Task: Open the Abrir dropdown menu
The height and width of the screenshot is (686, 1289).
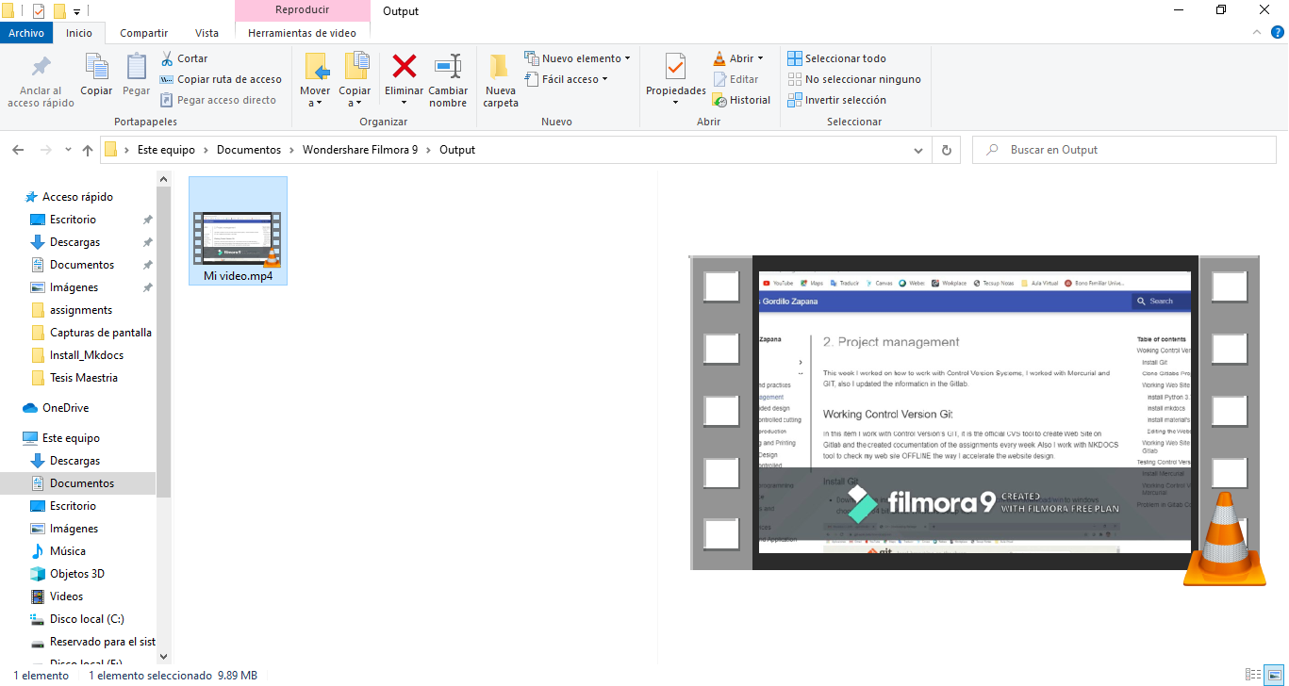Action: point(760,58)
